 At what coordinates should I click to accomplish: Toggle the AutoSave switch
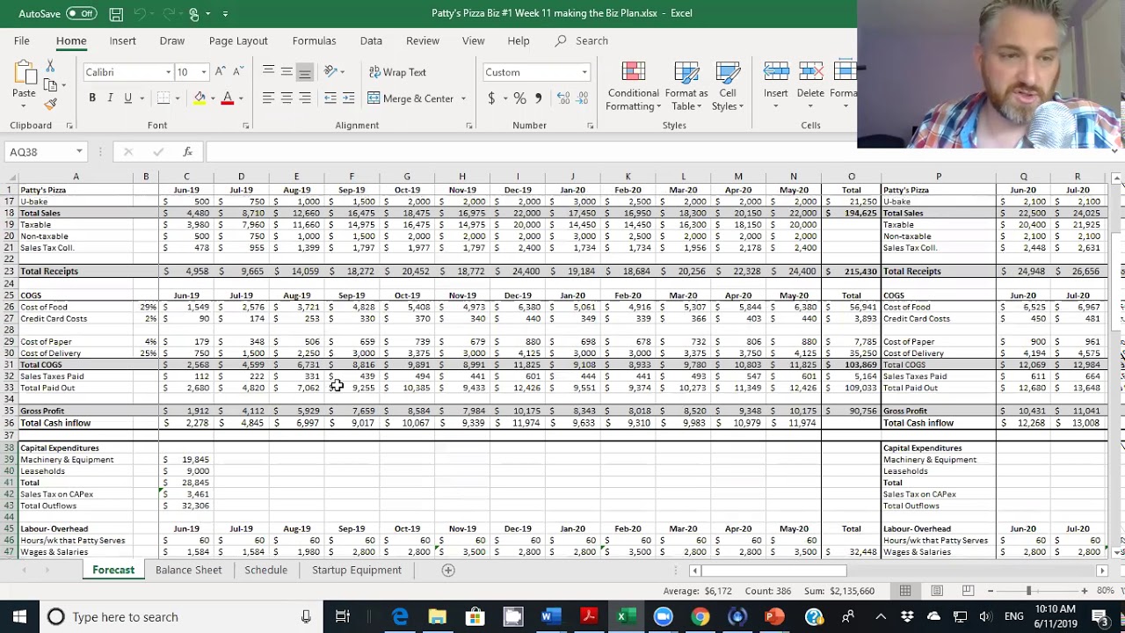[x=81, y=13]
